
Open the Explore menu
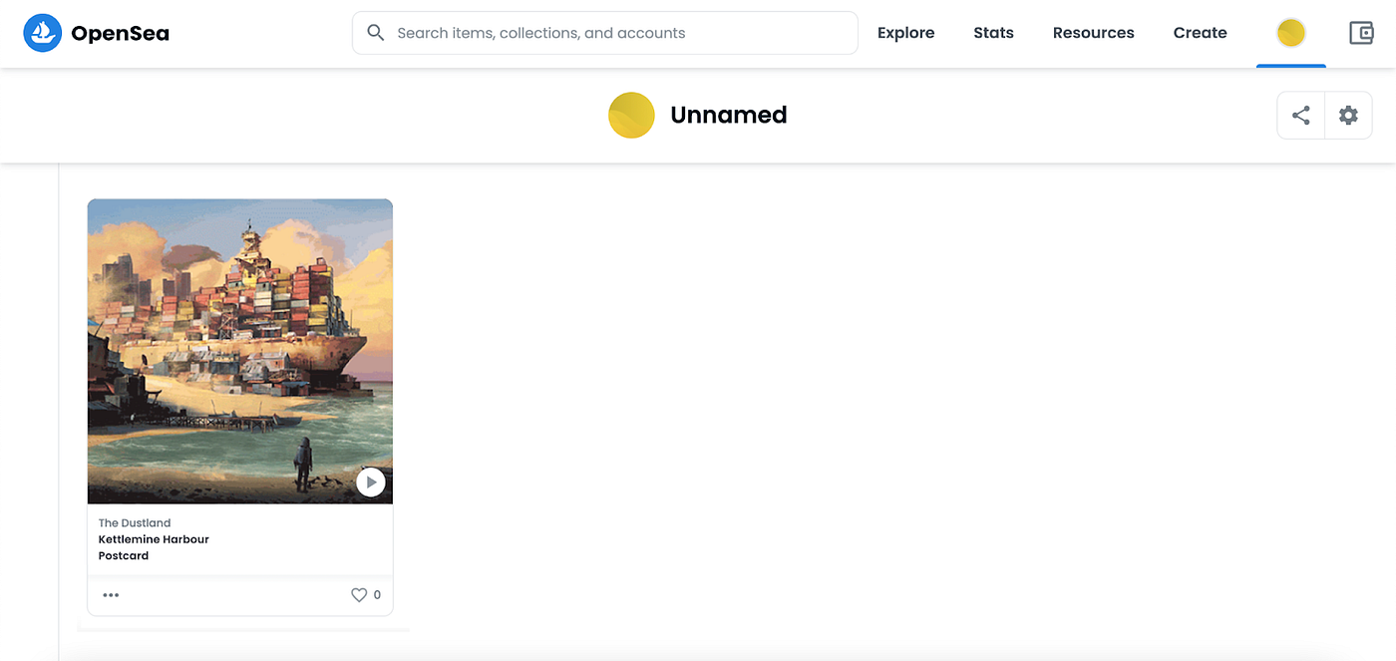905,33
